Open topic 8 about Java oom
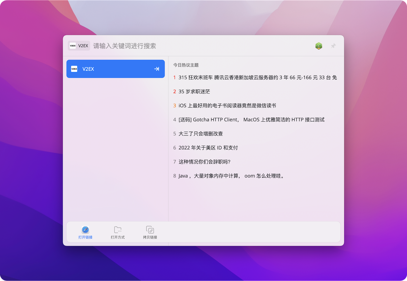The width and height of the screenshot is (407, 281). (x=229, y=176)
